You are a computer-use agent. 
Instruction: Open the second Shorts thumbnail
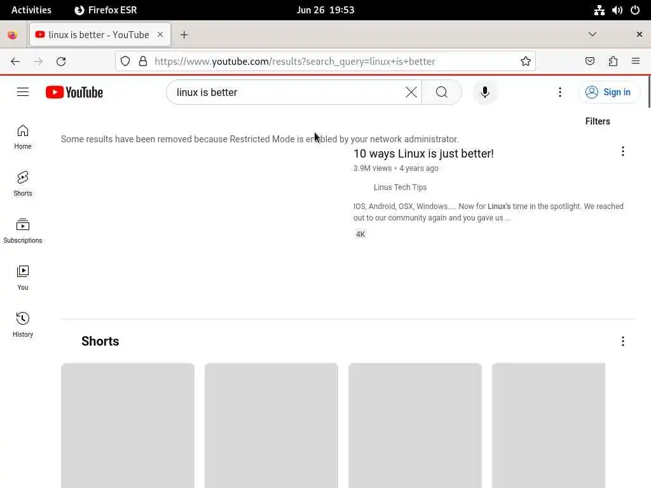271,425
